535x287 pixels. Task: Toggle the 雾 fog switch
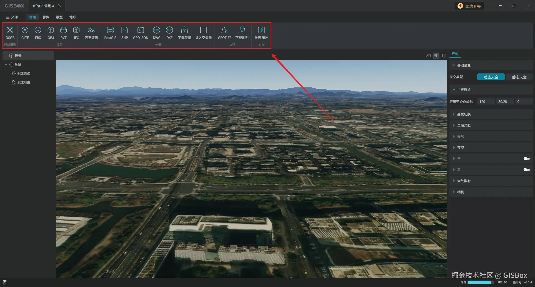[527, 170]
